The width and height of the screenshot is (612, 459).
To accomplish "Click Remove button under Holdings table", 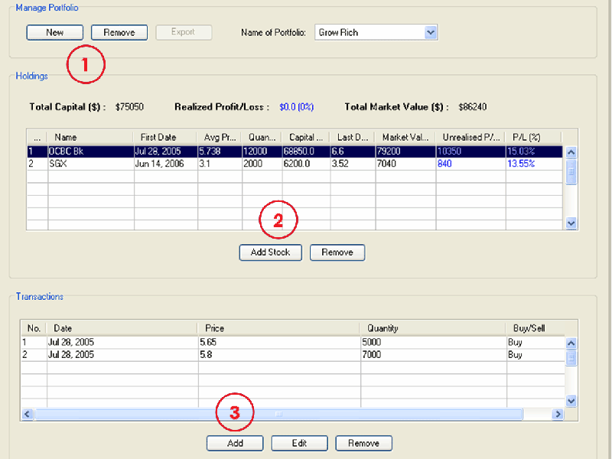I will pos(337,252).
